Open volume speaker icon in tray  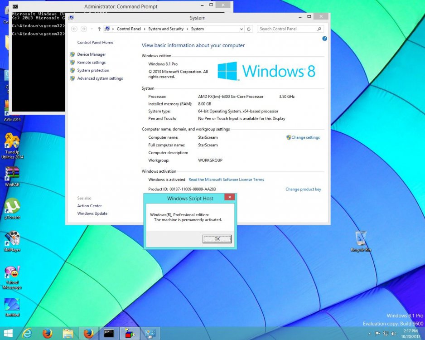(394, 334)
